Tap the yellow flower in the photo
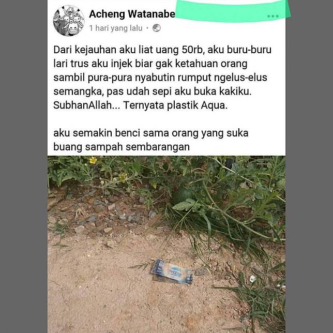The image size is (333, 333). tap(93, 160)
